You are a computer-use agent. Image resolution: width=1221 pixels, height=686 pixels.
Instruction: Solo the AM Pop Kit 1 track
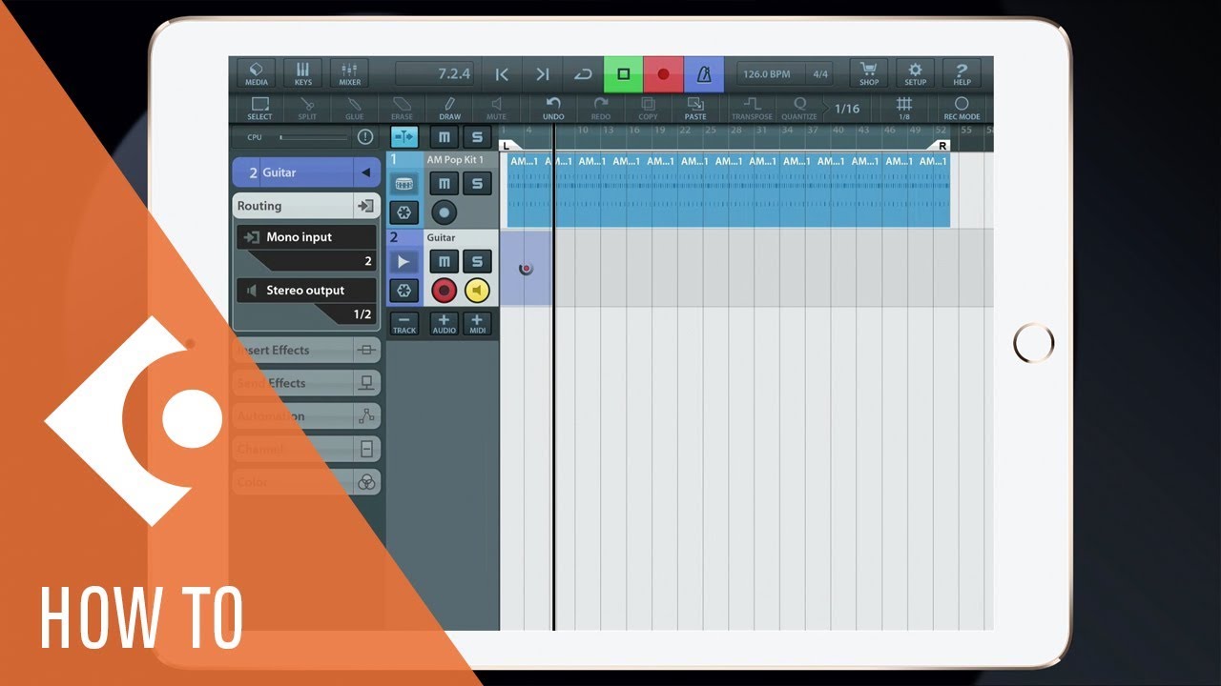[477, 183]
